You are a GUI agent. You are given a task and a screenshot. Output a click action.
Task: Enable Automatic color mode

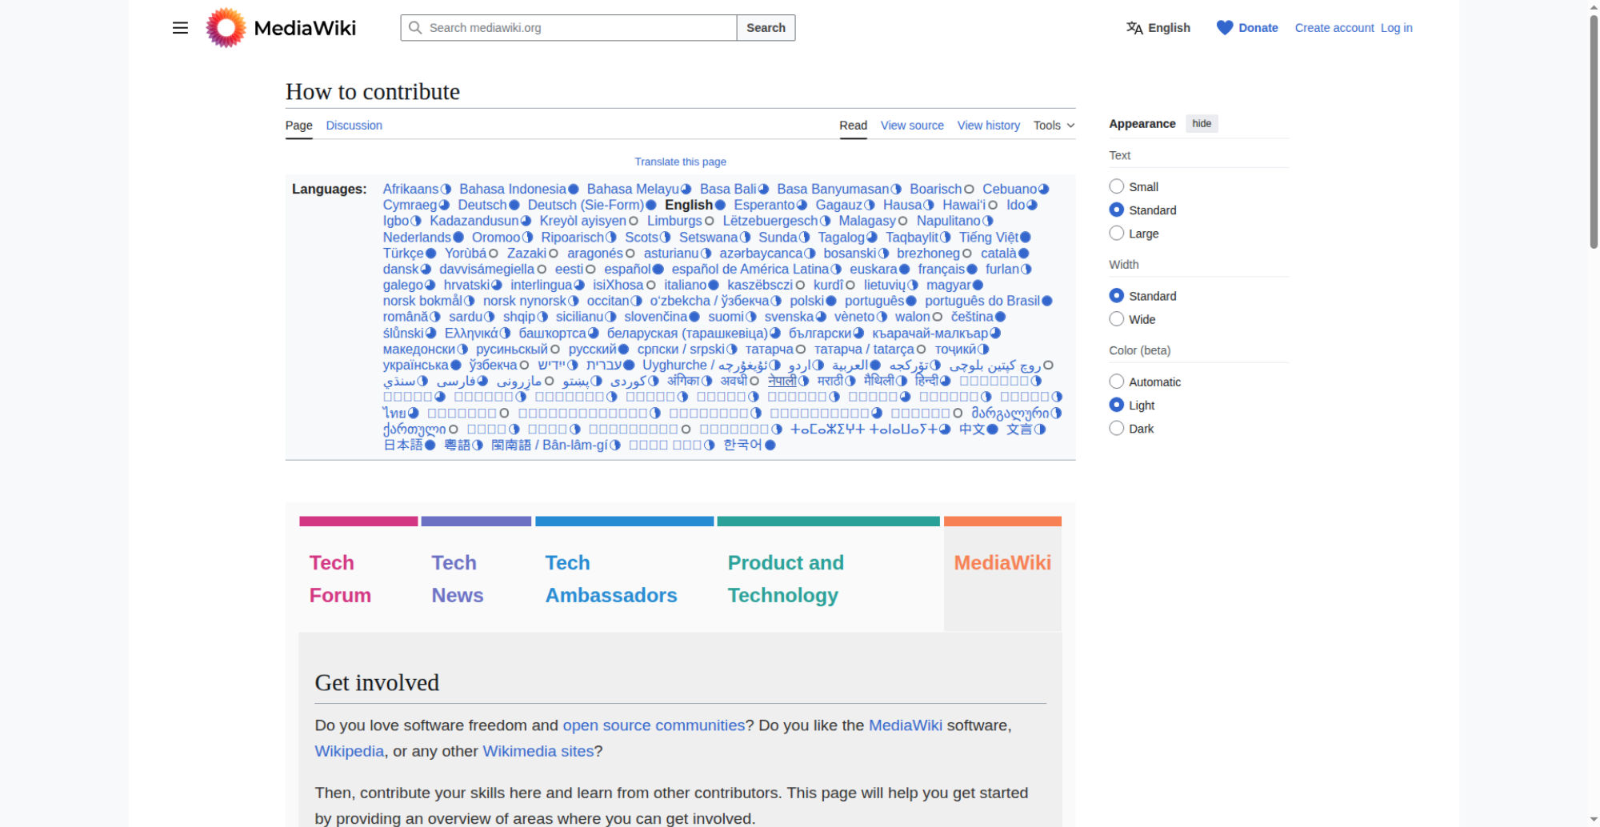(1116, 381)
